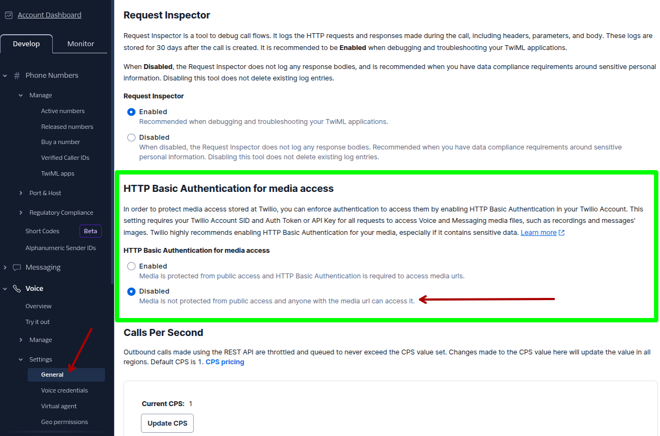Expand the Port & Host section
The height and width of the screenshot is (436, 660).
point(21,193)
